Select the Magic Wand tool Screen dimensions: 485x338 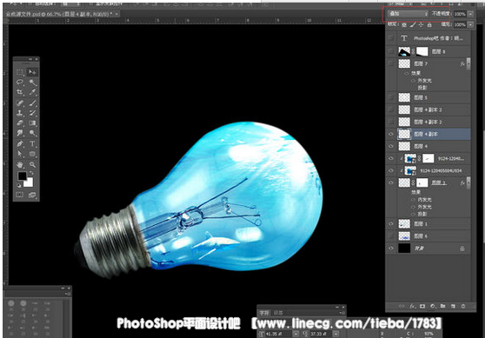tap(32, 83)
